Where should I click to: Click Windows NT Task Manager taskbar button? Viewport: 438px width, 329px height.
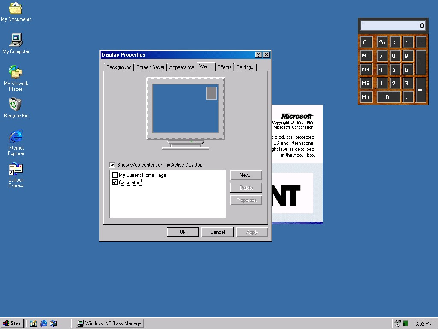click(x=110, y=323)
